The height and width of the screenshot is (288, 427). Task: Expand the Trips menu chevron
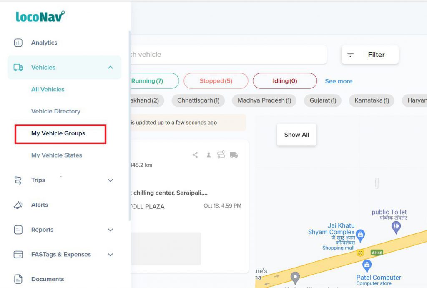[x=111, y=180]
